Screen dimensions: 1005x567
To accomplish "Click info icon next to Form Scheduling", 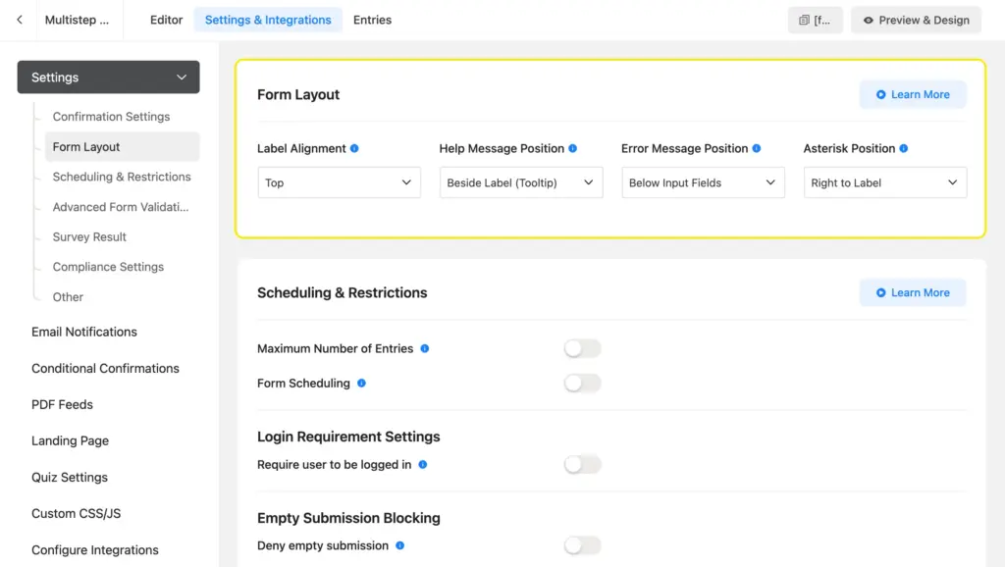I will coord(361,384).
